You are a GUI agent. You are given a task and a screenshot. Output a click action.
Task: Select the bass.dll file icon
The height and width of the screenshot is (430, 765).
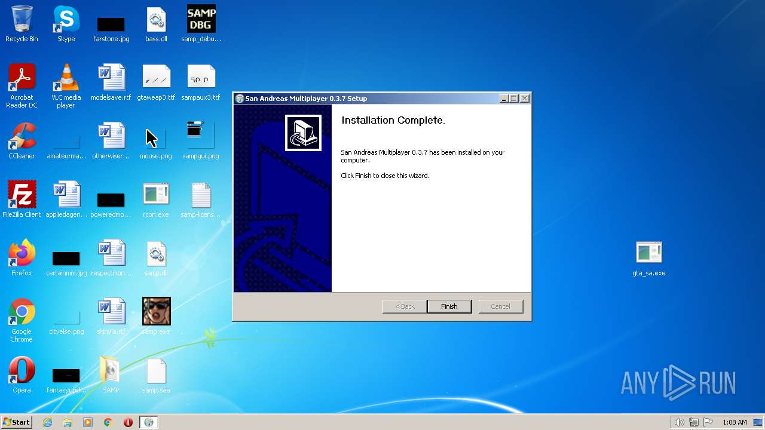point(156,24)
